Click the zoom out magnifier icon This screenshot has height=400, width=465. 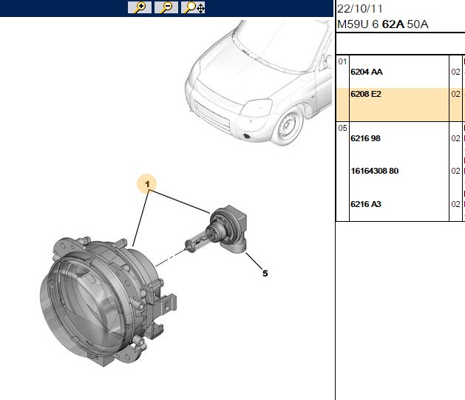click(x=166, y=7)
